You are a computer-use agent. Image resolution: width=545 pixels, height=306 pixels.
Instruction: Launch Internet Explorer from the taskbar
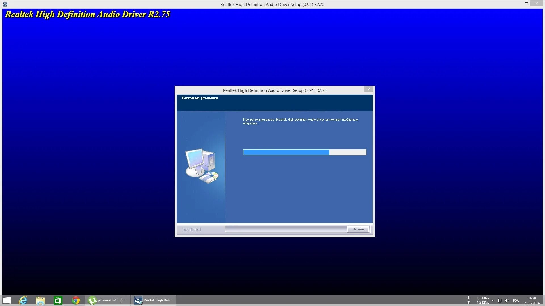pos(23,300)
